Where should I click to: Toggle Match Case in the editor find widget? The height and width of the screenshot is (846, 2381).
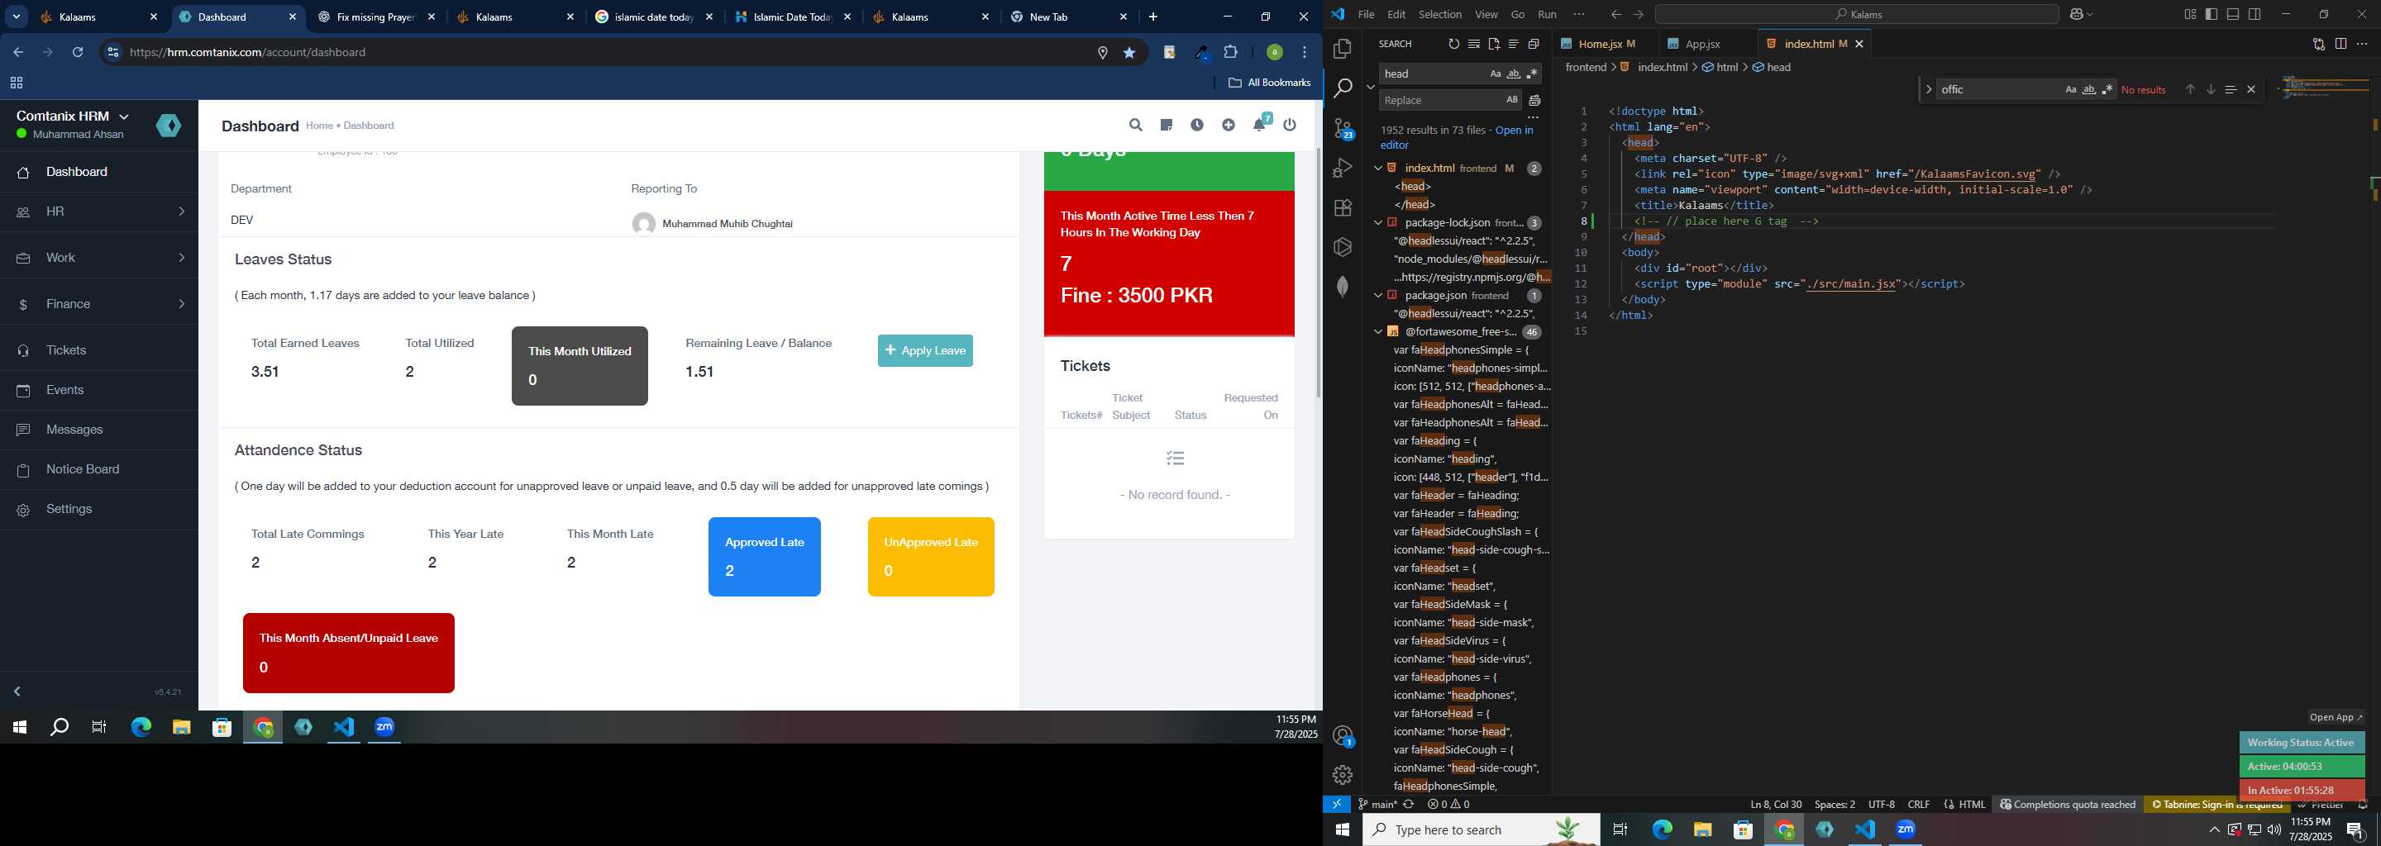pos(2070,89)
